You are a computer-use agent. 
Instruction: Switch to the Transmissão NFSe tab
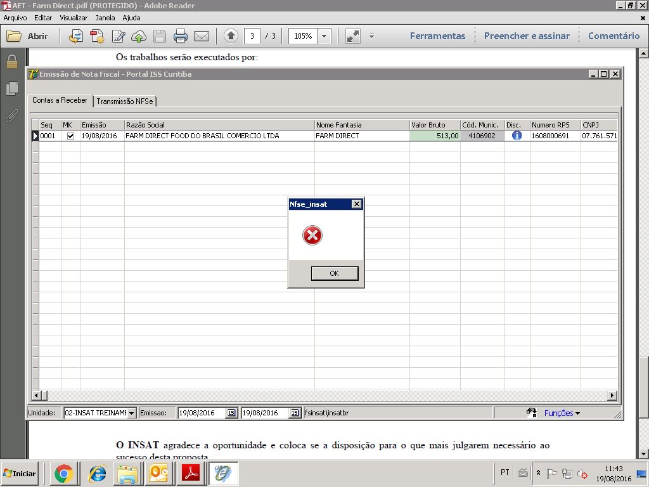(x=125, y=101)
